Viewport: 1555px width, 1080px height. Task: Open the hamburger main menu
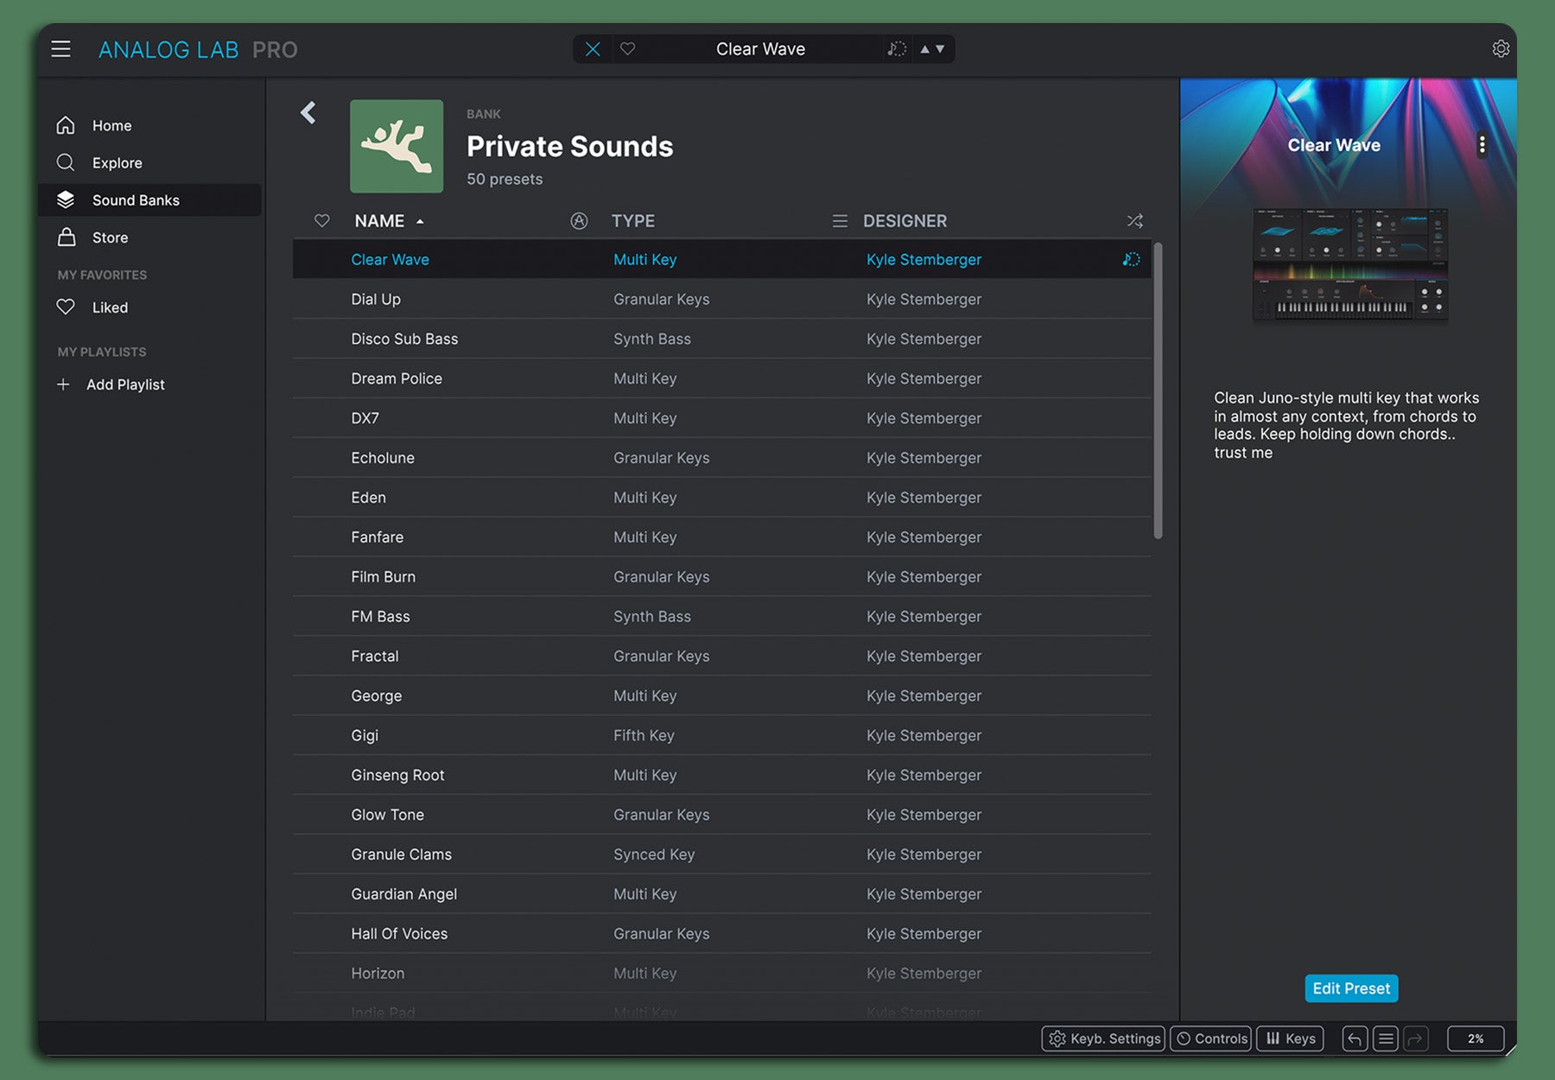[60, 49]
